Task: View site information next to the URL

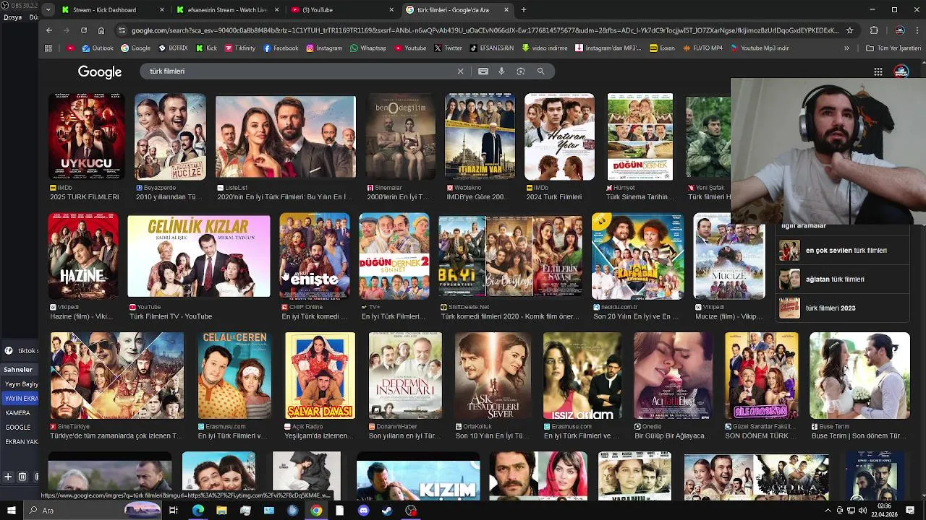Action: coord(122,30)
